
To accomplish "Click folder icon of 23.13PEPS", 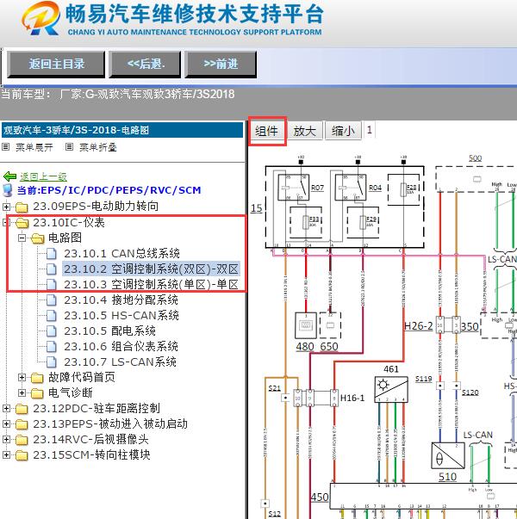I will [x=22, y=424].
